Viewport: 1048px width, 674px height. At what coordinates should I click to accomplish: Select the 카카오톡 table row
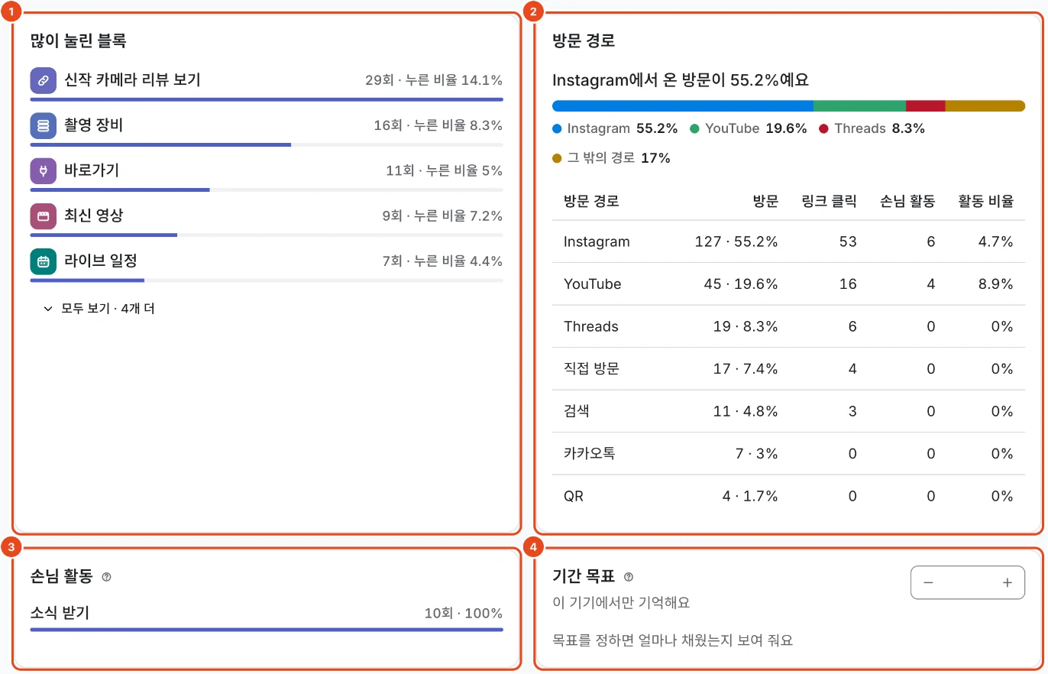coord(788,454)
